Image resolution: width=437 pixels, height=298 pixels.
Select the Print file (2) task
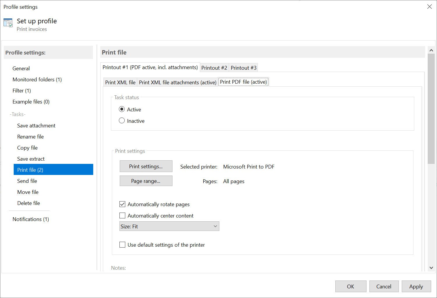pos(53,169)
